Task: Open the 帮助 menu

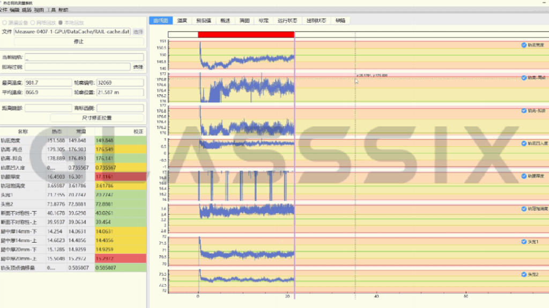Action: click(x=63, y=10)
